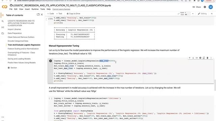The height and width of the screenshot is (121, 216).
Task: Click the Cannot save changes link
Action: point(61,9)
